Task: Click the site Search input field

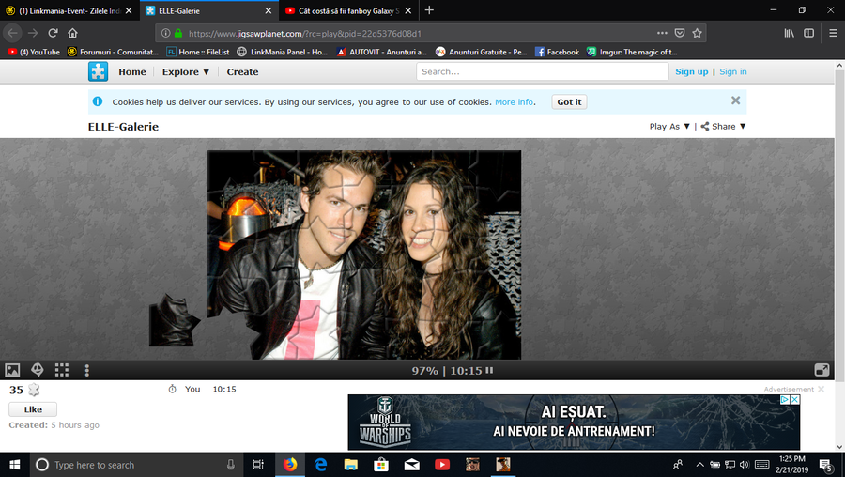Action: (542, 72)
